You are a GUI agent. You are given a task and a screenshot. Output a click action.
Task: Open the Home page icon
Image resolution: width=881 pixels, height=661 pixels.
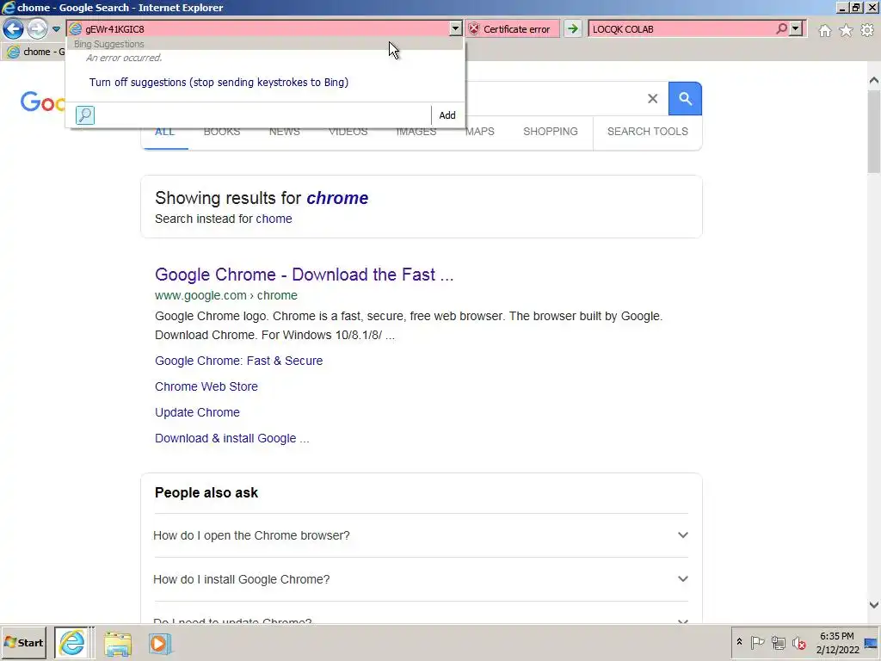point(824,30)
